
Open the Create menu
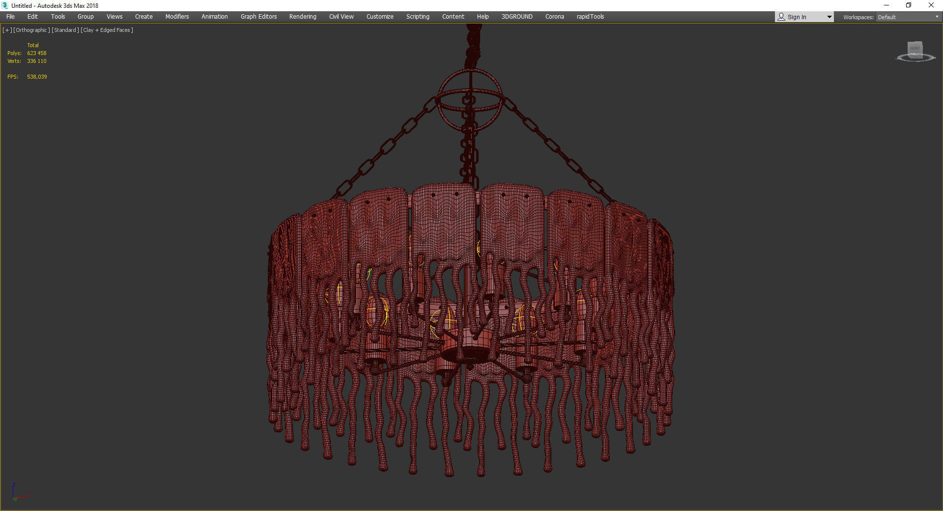(144, 17)
